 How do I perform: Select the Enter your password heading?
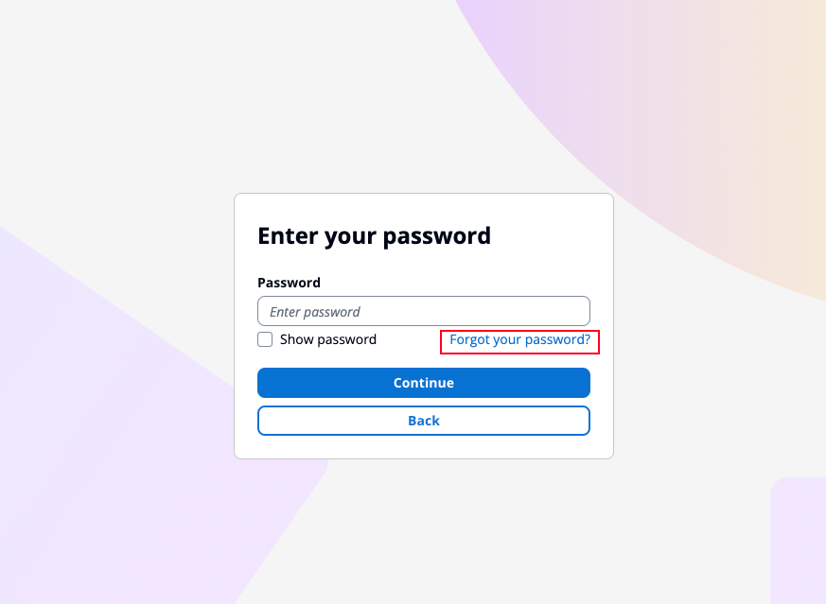374,235
